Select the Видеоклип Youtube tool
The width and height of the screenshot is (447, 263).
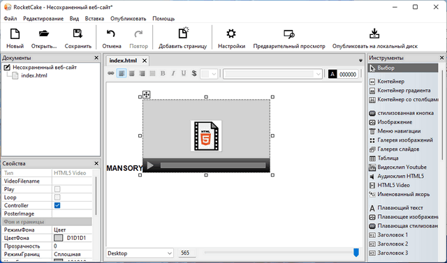pos(402,167)
